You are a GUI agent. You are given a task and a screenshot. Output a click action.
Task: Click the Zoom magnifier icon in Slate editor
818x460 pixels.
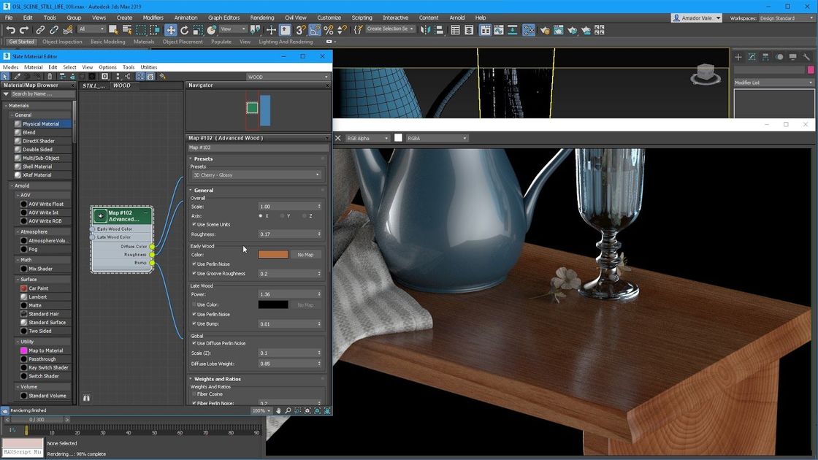(x=288, y=411)
